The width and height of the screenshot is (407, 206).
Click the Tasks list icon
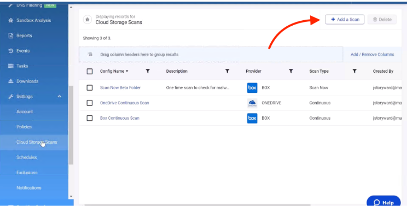click(x=10, y=66)
